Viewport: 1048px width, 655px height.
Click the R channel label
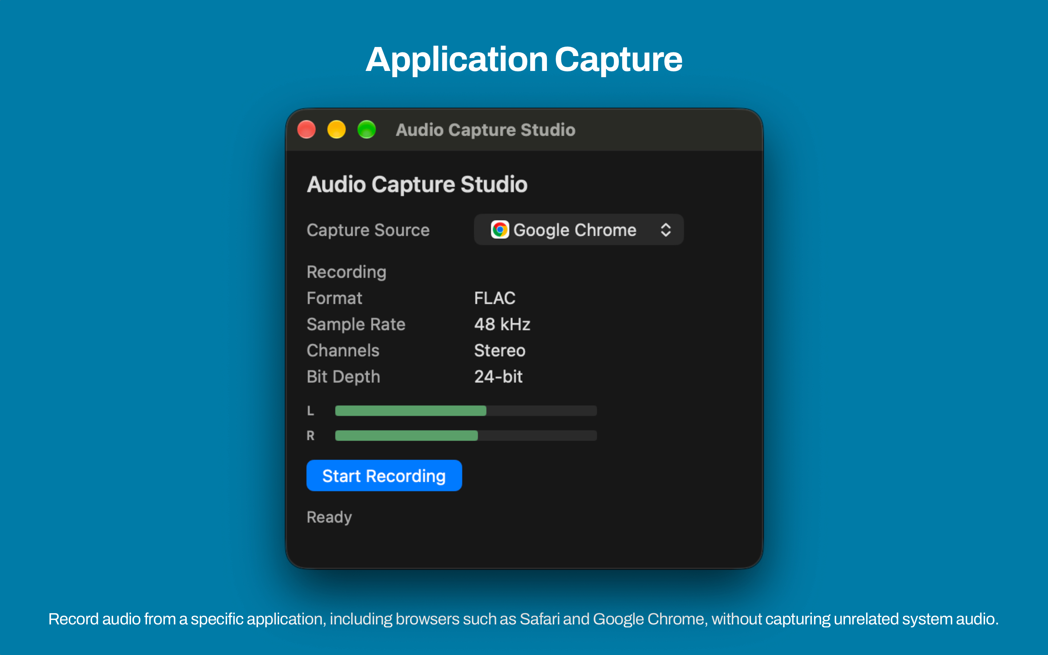[x=310, y=435]
